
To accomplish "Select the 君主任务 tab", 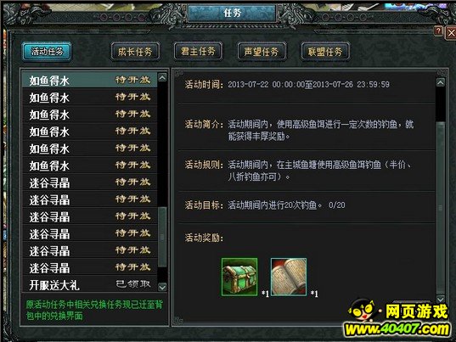I will pyautogui.click(x=198, y=52).
